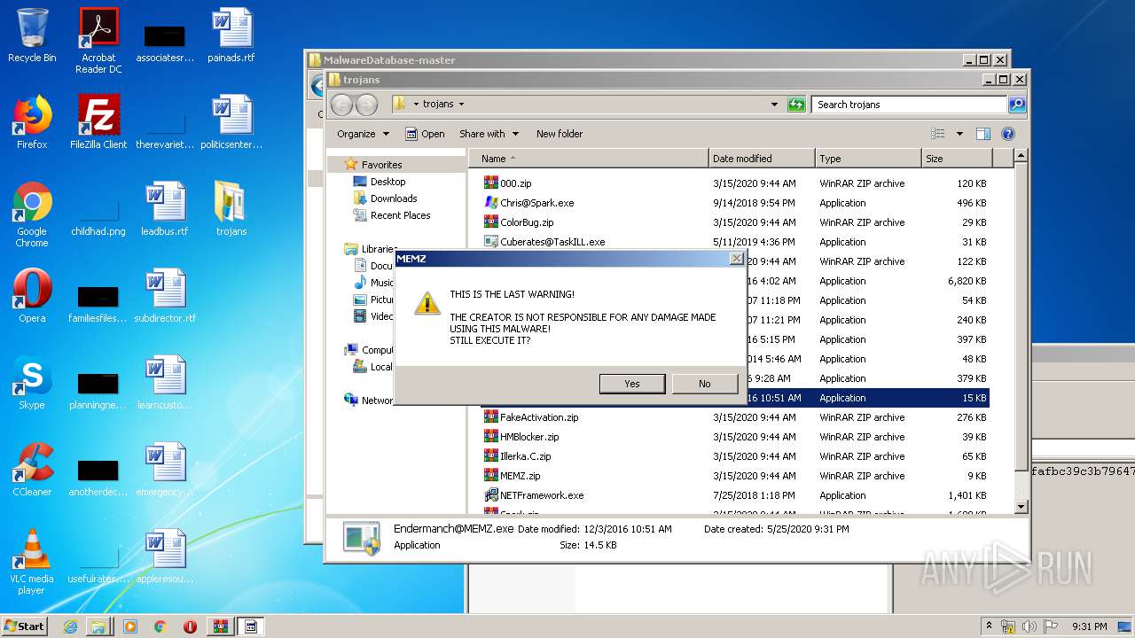
Task: Open Opera from taskbar
Action: click(190, 626)
